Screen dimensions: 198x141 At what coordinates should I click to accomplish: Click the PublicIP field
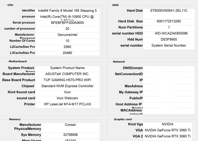(169, 99)
